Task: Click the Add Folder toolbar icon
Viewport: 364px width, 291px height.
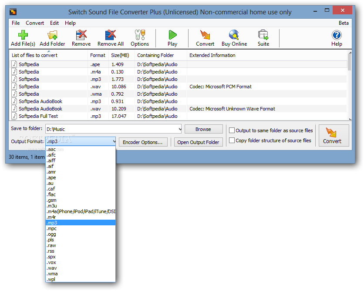Action: pos(52,35)
